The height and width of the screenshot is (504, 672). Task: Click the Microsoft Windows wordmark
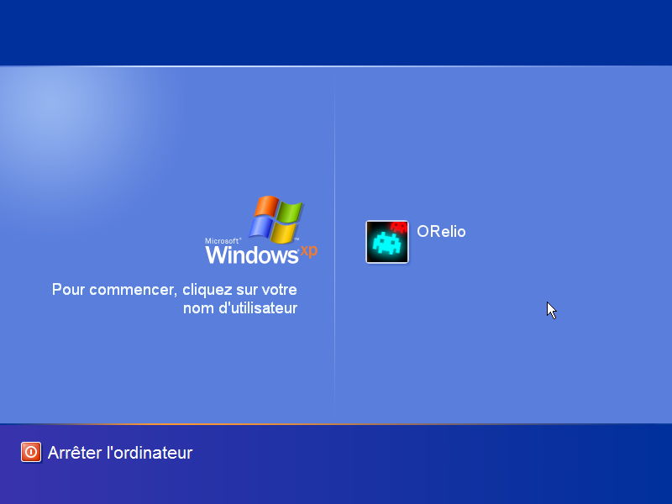(x=252, y=255)
